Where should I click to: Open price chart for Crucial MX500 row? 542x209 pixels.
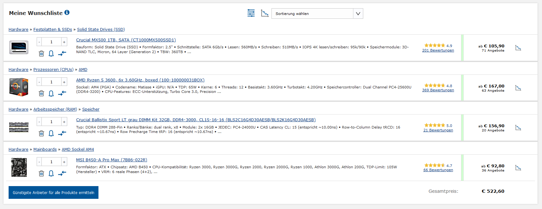[518, 48]
